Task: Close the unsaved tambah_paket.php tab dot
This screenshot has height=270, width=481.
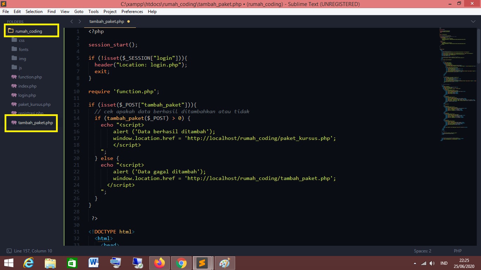Action: click(129, 21)
